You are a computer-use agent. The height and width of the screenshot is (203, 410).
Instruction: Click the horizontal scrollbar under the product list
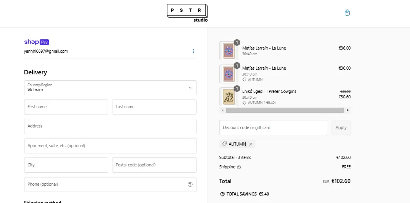click(284, 111)
